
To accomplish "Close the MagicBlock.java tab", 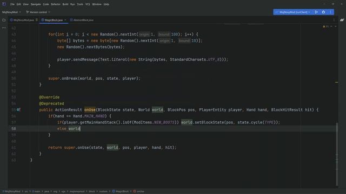I will pos(65,20).
